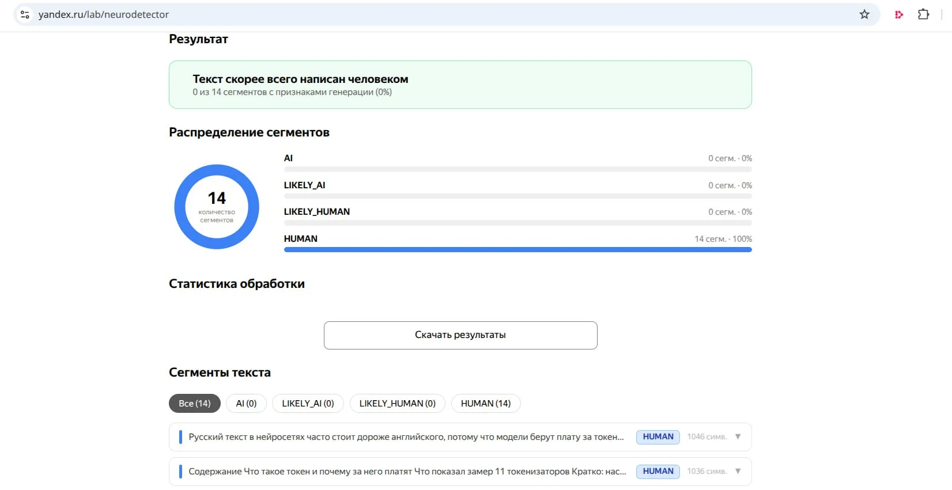Screen dimensions: 952x490
Task: Click the Статистика обработки heading
Action: [237, 284]
